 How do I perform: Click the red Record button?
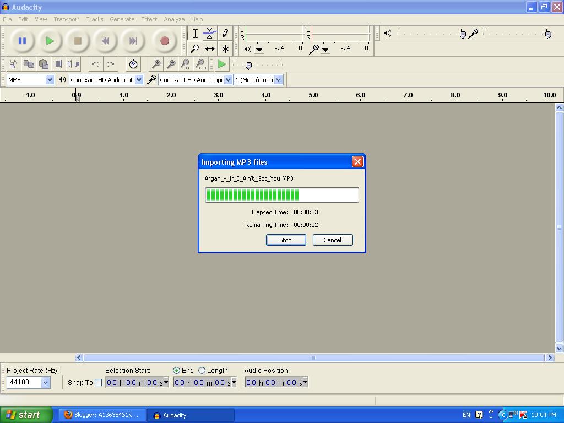pyautogui.click(x=164, y=41)
